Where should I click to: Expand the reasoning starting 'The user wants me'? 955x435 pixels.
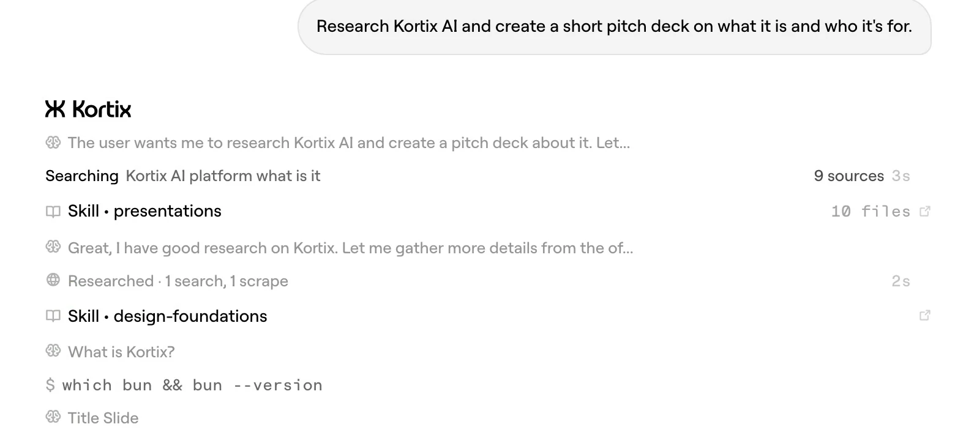pyautogui.click(x=349, y=143)
